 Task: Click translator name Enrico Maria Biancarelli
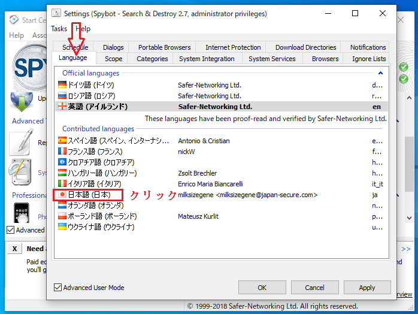pyautogui.click(x=210, y=184)
